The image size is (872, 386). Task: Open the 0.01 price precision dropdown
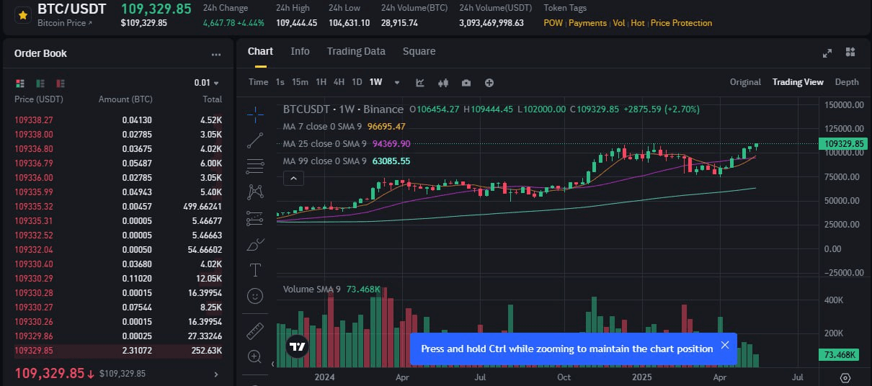(207, 83)
